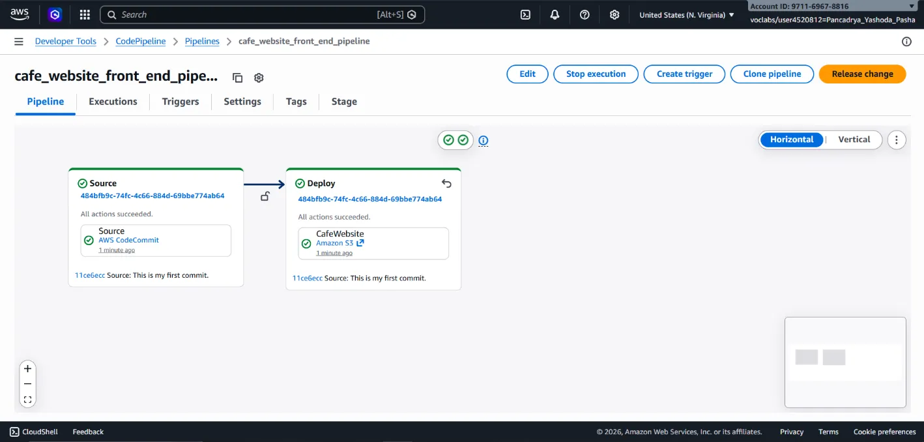The width and height of the screenshot is (924, 442).
Task: Go to Developer Tools breadcrumb
Action: (x=65, y=41)
